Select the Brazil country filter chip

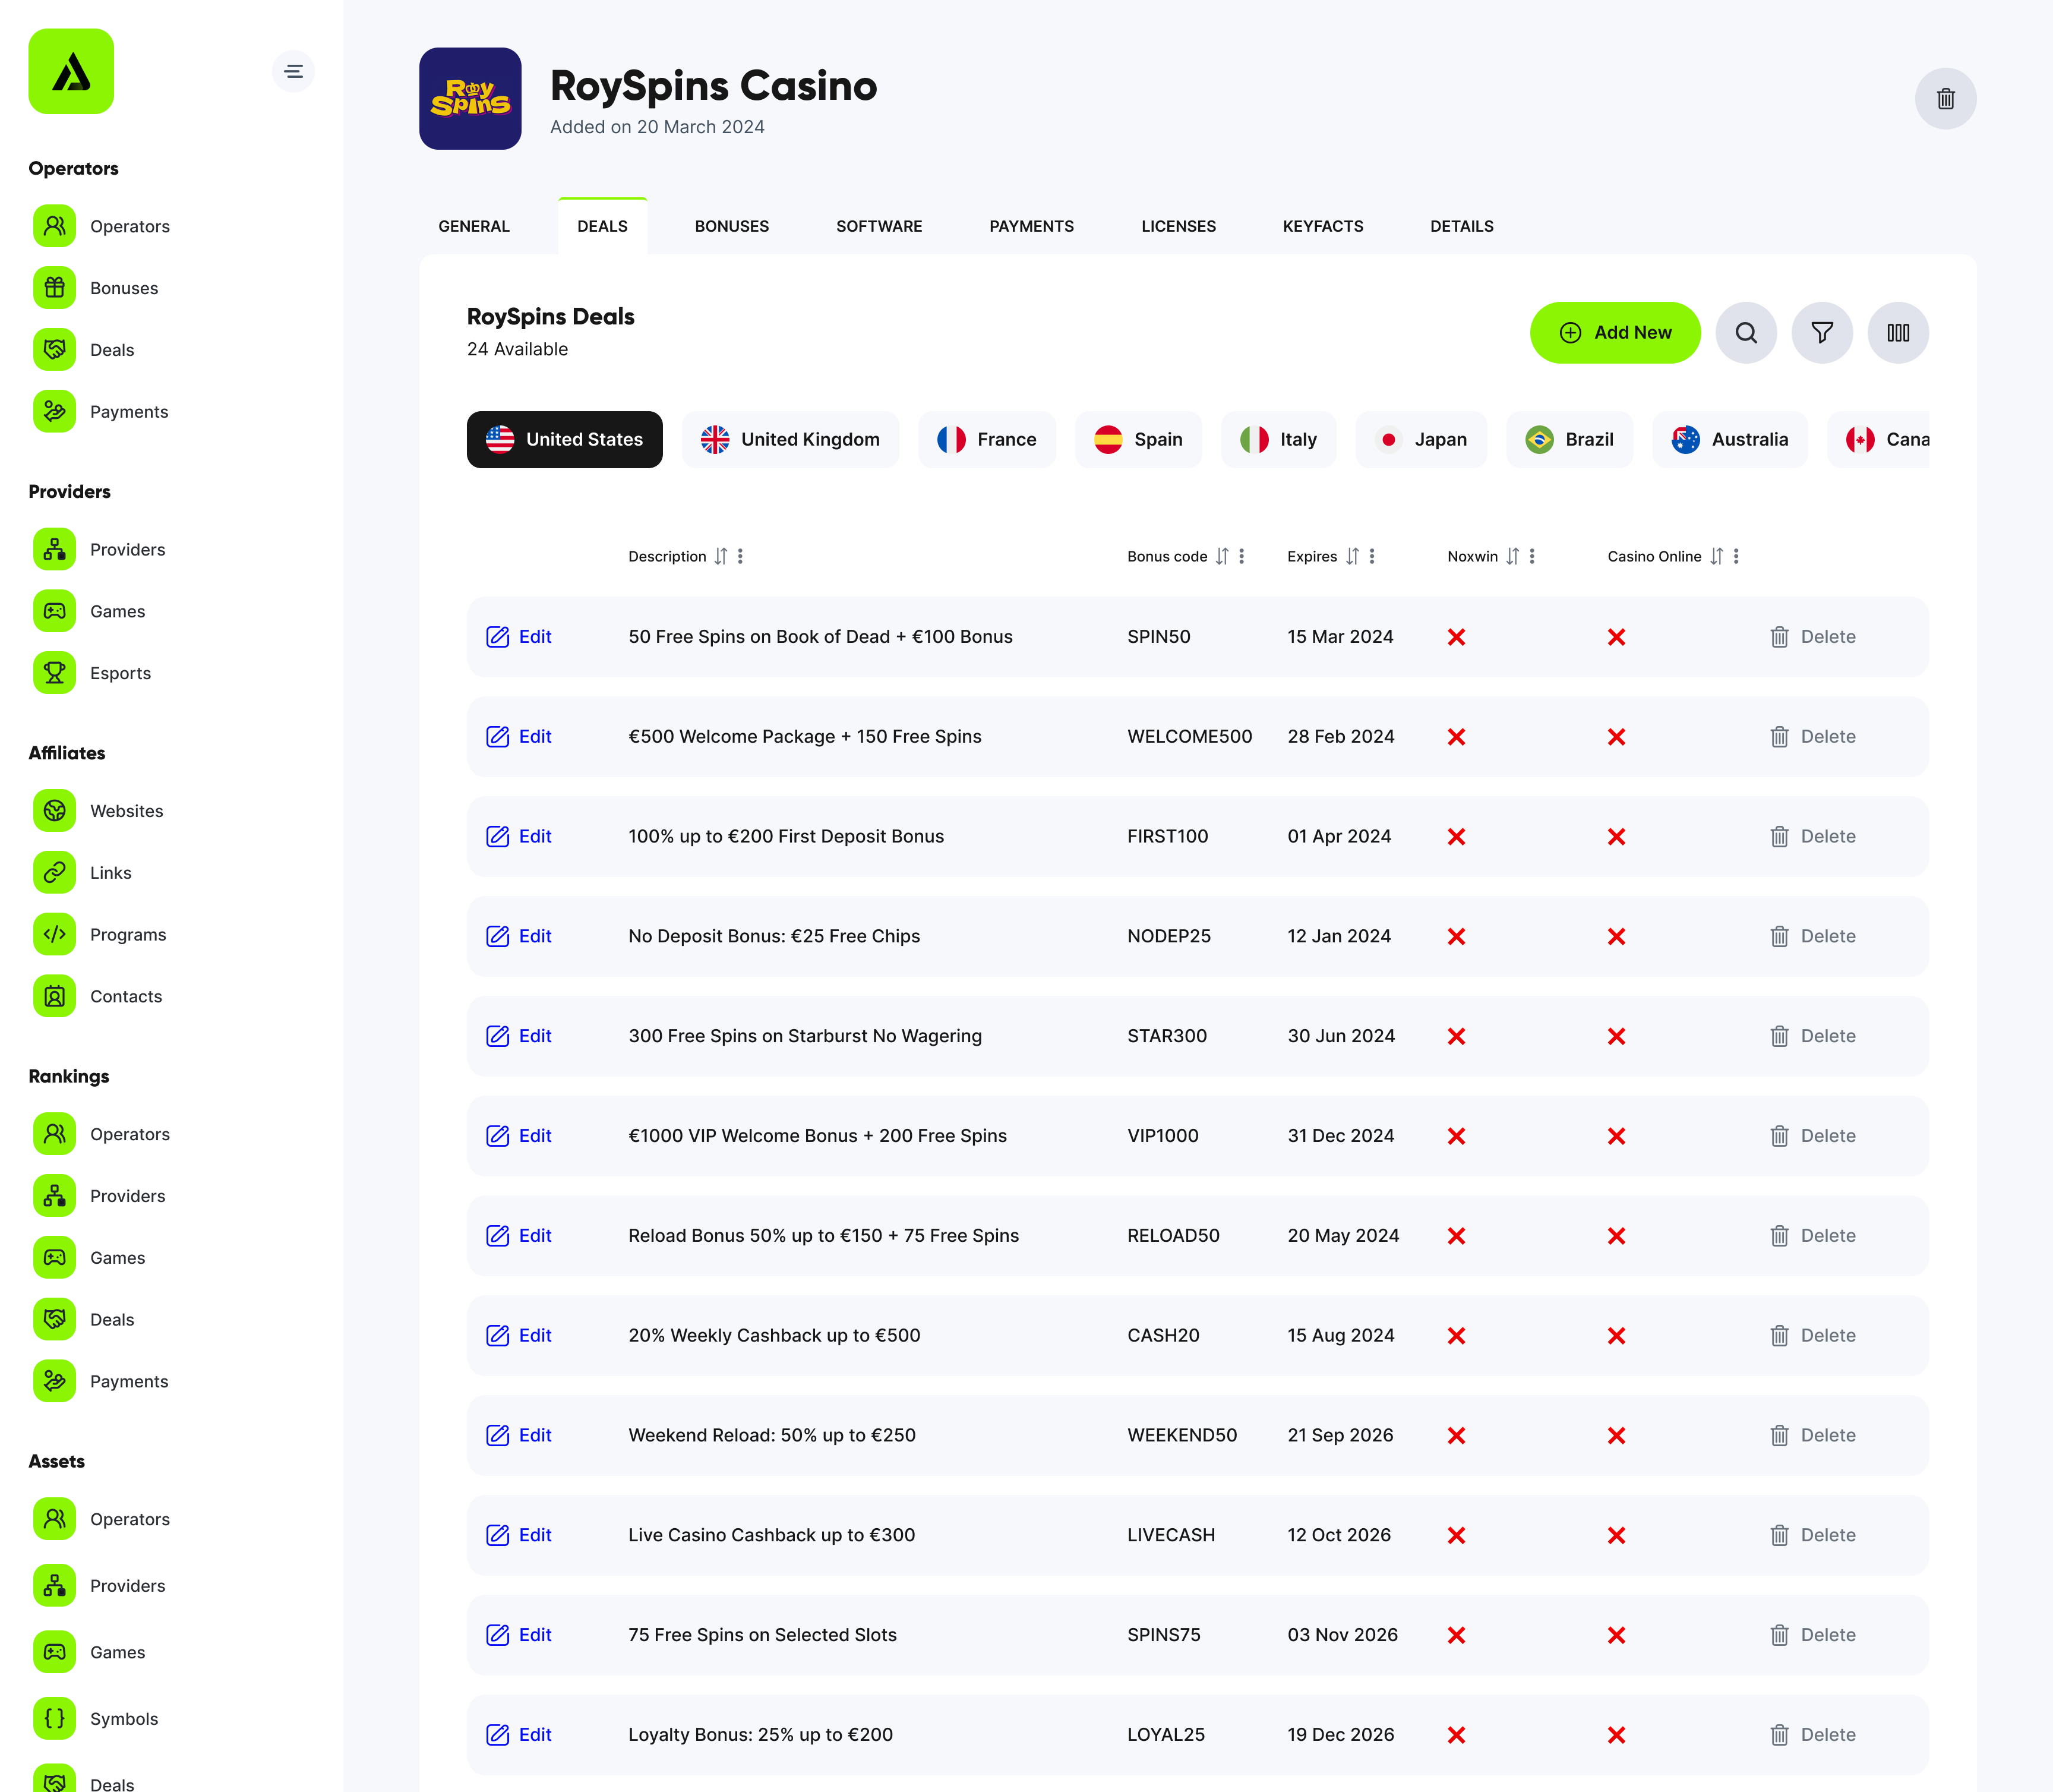click(x=1569, y=439)
